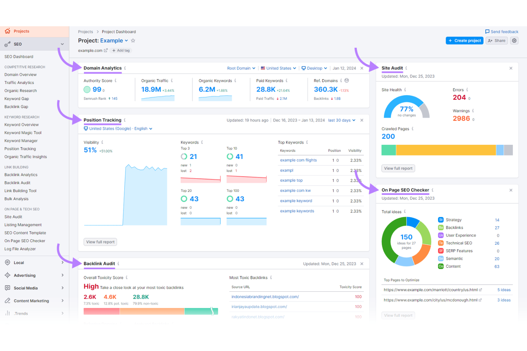Click Projects breadcrumb link
The height and width of the screenshot is (351, 527).
pyautogui.click(x=85, y=32)
